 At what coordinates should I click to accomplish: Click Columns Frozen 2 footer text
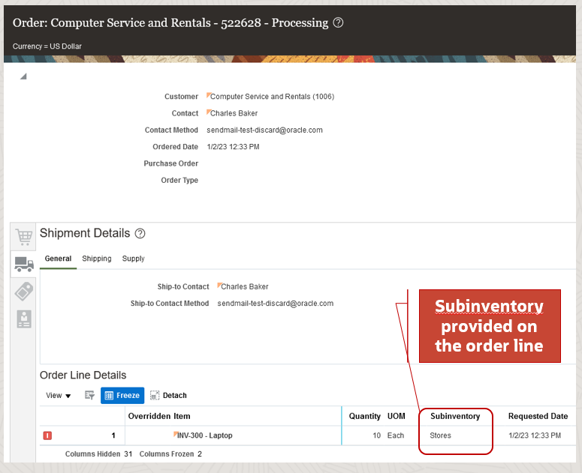[170, 454]
